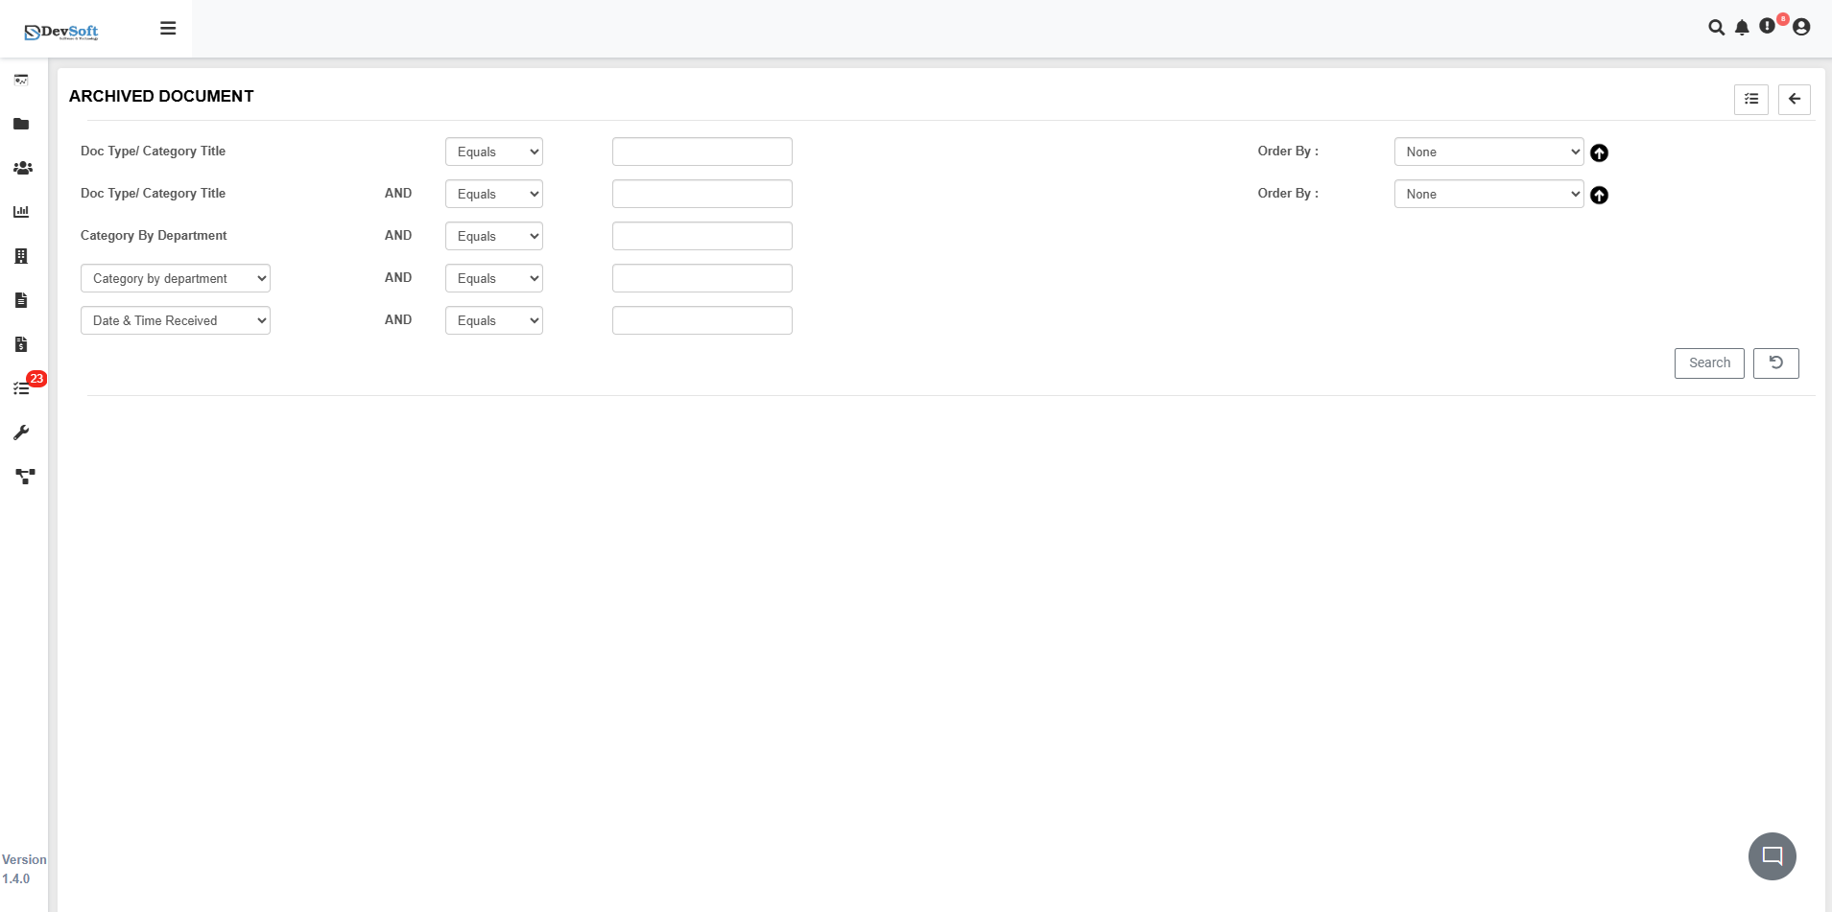
Task: Open the invoice document icon in sidebar
Action: 21,300
